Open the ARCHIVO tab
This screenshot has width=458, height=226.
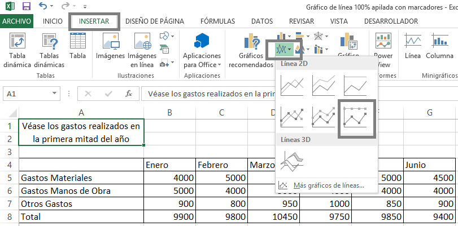(17, 21)
